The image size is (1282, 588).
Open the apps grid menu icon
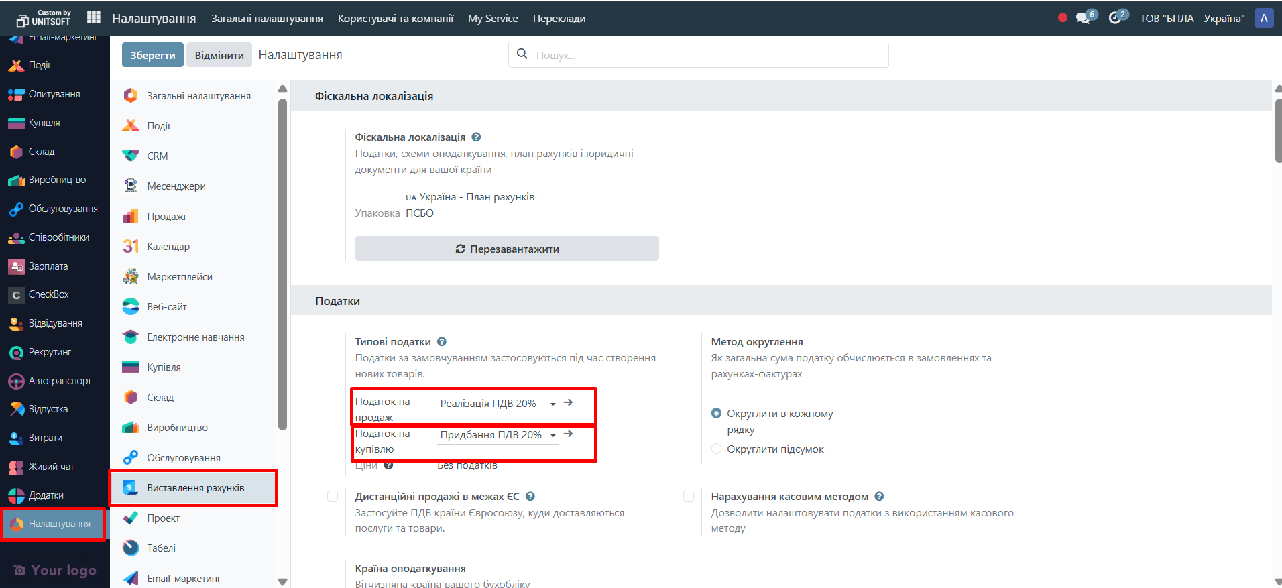94,17
